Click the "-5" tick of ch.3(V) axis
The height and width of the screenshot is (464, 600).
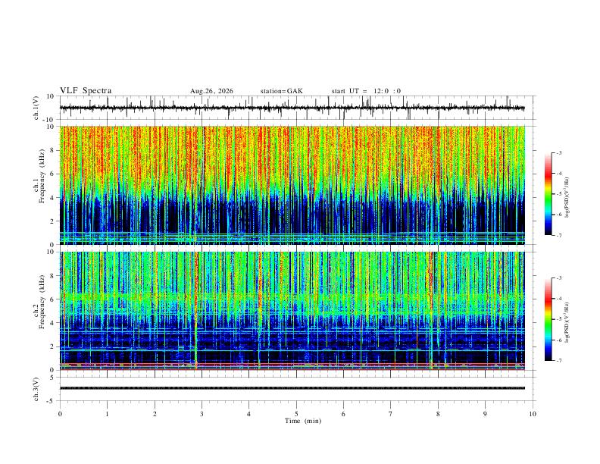coord(52,401)
